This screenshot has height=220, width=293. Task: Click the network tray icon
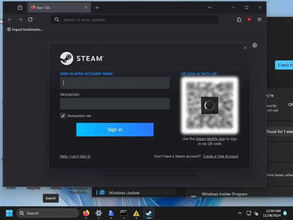[249, 213]
